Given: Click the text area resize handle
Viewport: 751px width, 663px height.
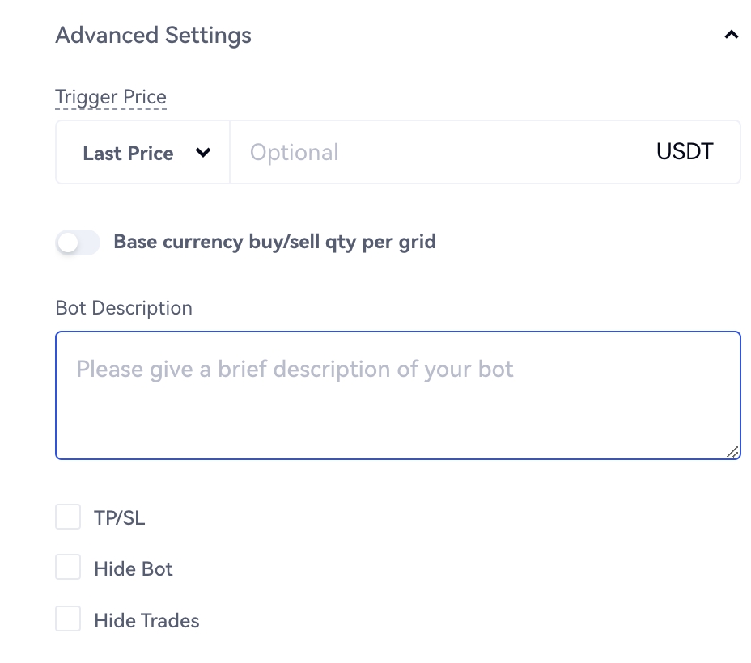Looking at the screenshot, I should tap(732, 452).
